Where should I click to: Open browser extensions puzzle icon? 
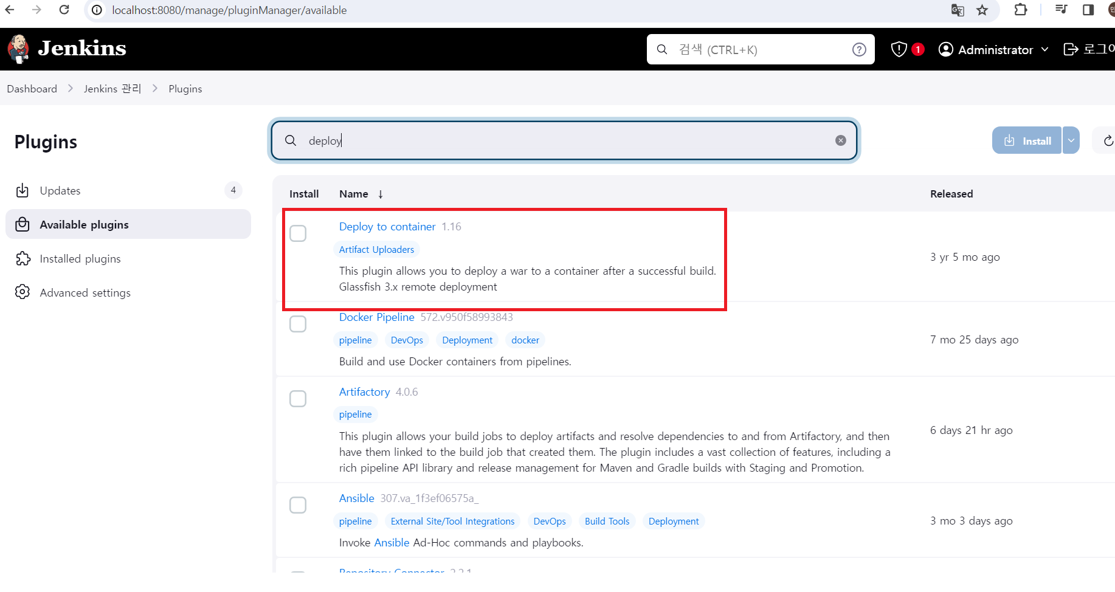pos(1021,10)
